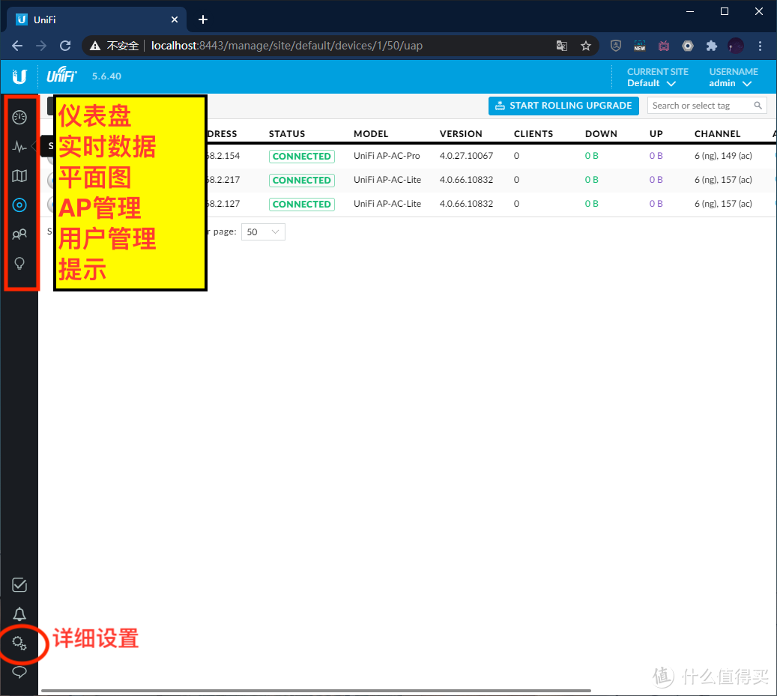Click the UniFi wordmark logo
Screen dimensions: 777x696
[x=61, y=76]
